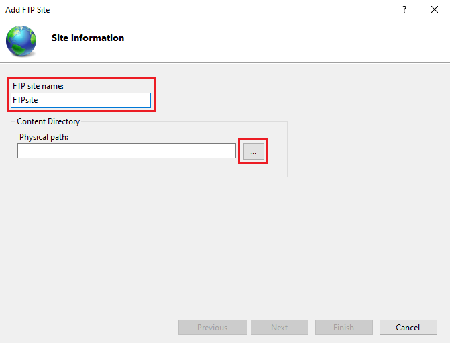This screenshot has width=450, height=343.
Task: Click the 'FTP site name:' label
Action: tap(38, 86)
